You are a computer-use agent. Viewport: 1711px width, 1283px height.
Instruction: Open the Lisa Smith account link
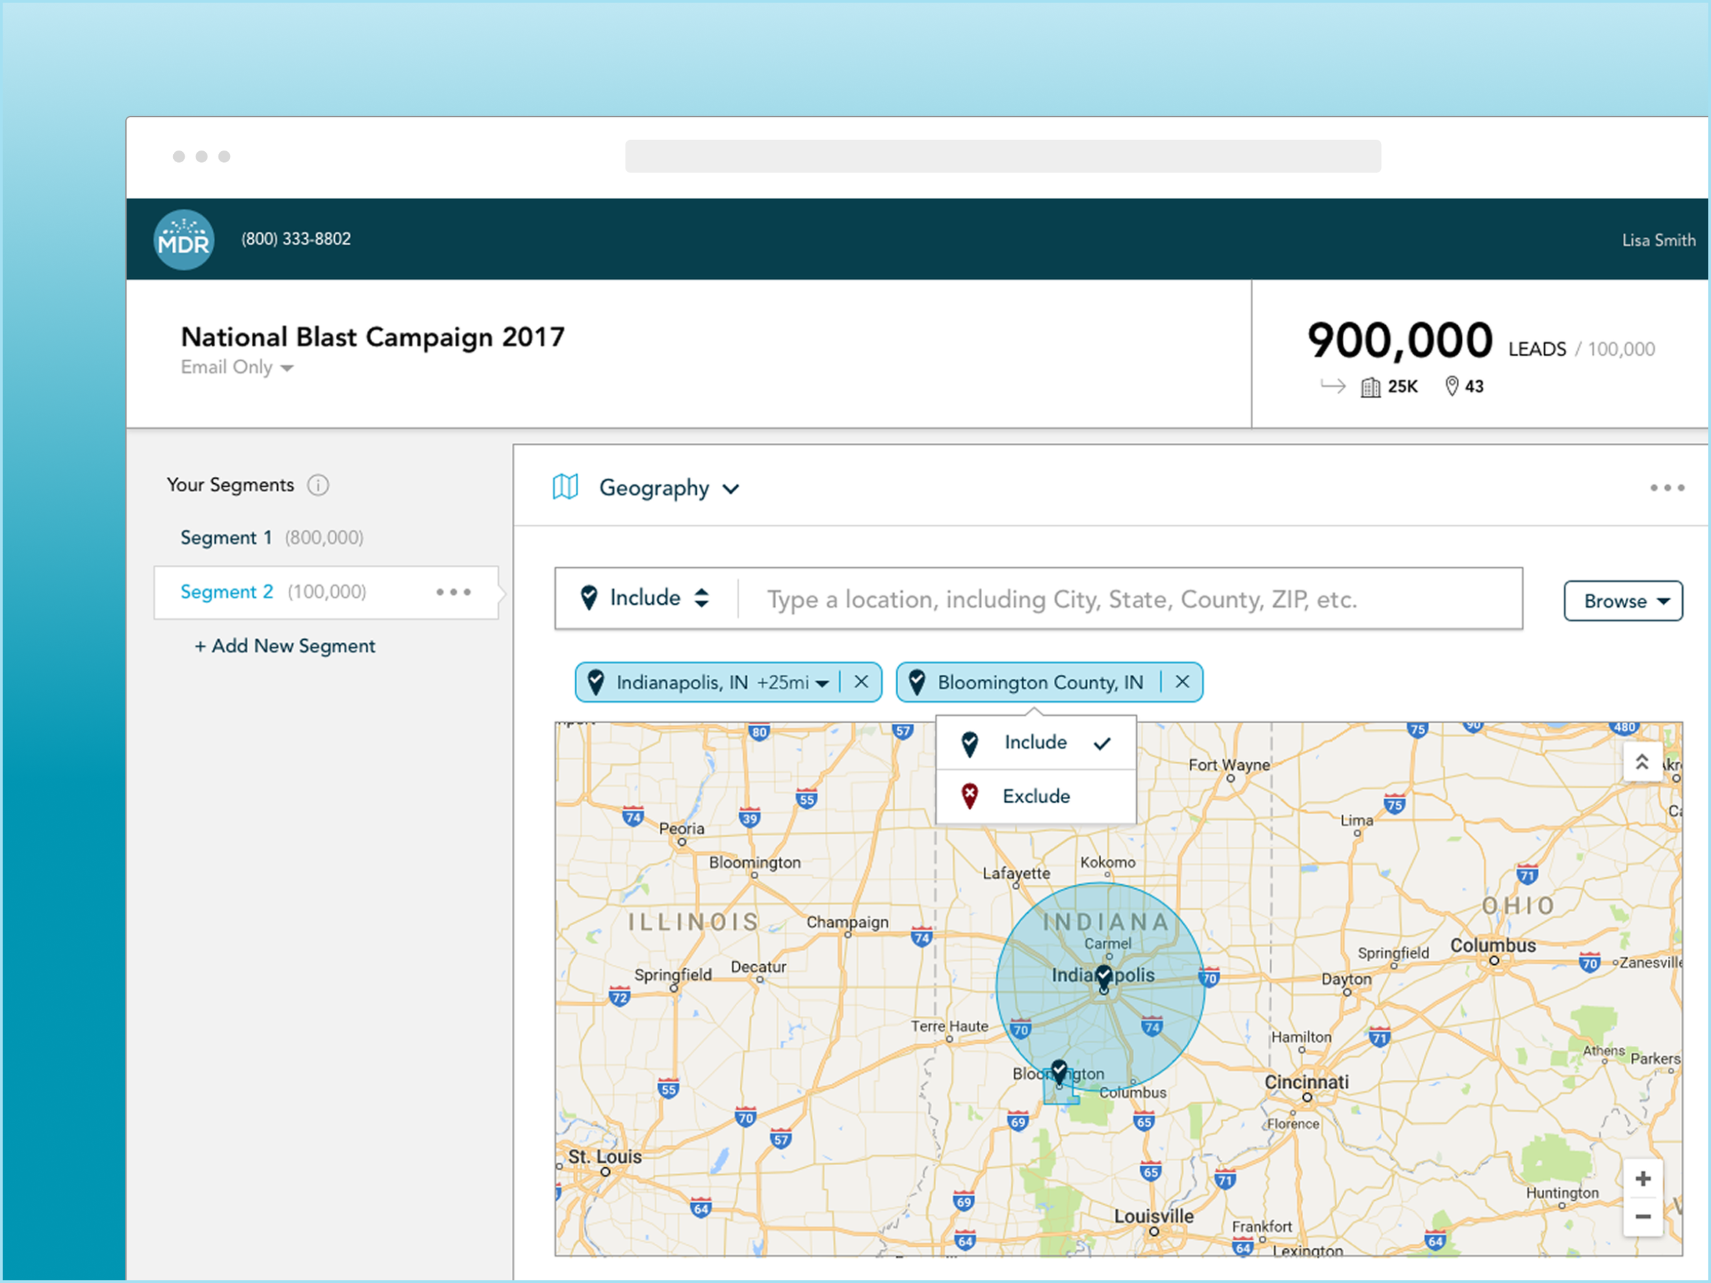(x=1658, y=239)
